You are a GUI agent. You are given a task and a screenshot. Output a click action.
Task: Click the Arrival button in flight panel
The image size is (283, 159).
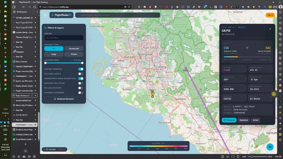pos(255,120)
